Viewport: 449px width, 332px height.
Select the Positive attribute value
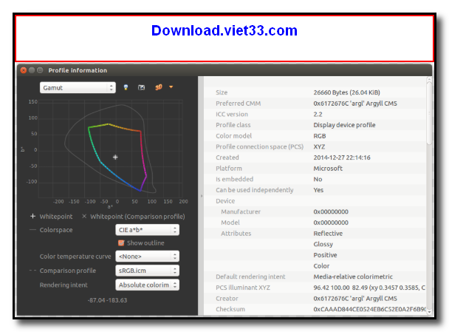coord(325,255)
